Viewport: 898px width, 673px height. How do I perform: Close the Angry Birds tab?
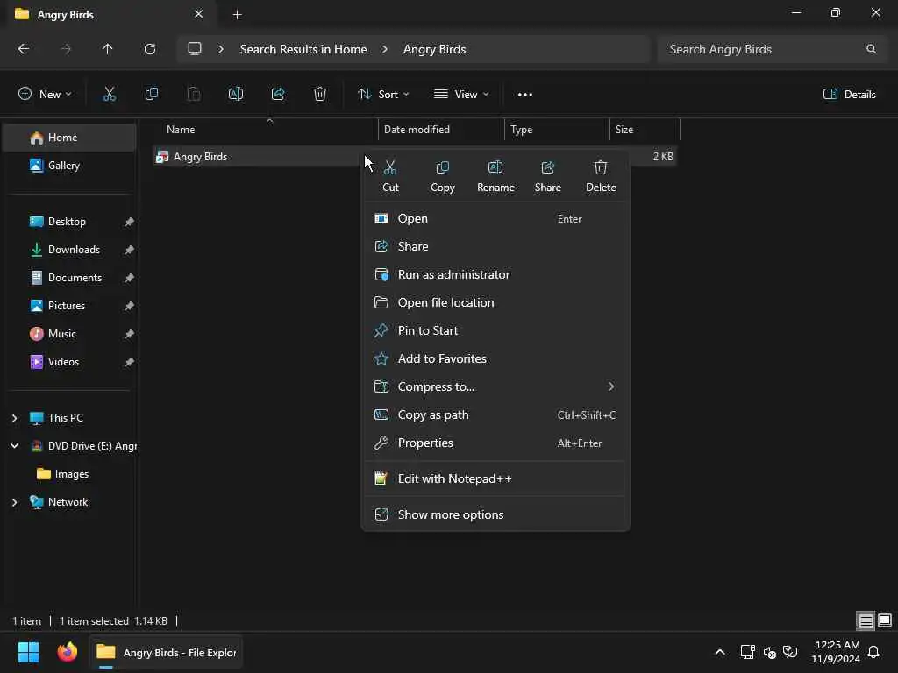[199, 14]
